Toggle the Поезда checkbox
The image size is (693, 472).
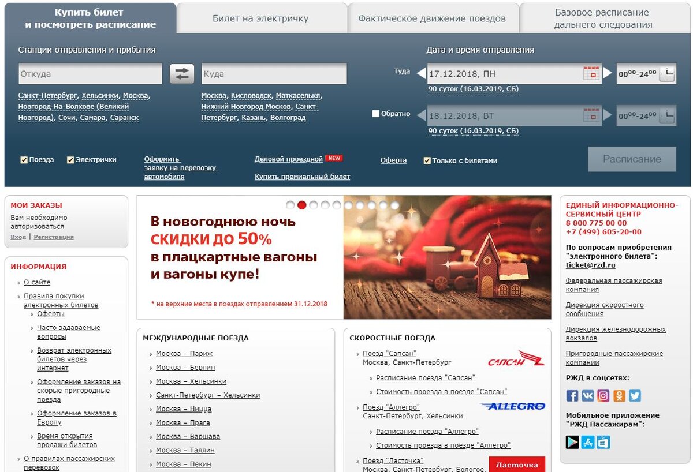(24, 160)
